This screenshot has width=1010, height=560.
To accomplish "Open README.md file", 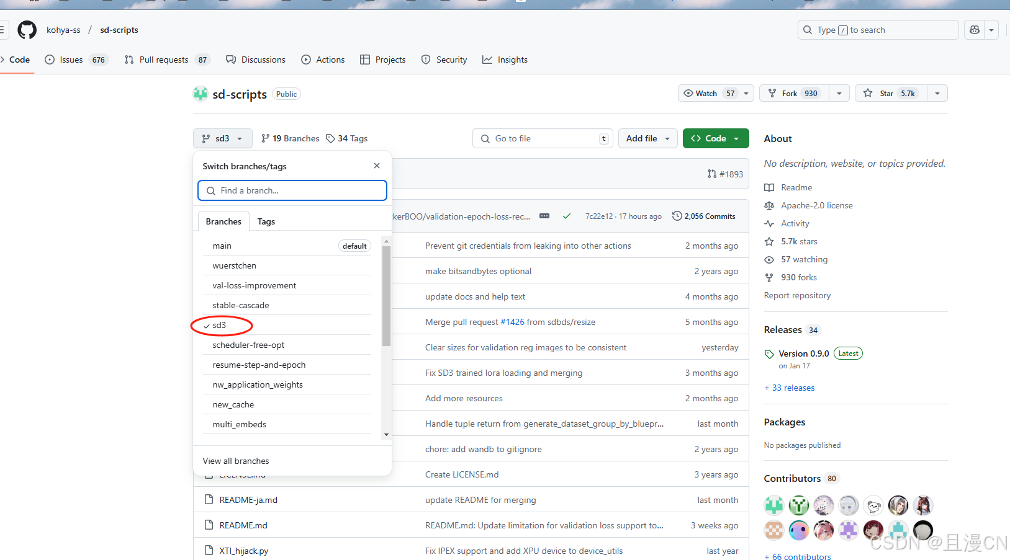I will tap(243, 525).
